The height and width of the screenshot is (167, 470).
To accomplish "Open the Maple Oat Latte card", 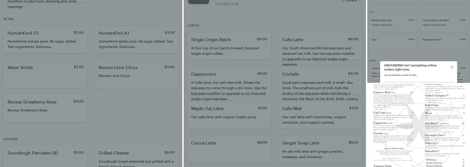I will coord(229,115).
